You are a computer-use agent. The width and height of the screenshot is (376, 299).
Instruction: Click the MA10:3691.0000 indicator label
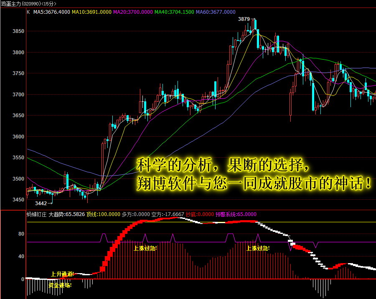pyautogui.click(x=91, y=12)
